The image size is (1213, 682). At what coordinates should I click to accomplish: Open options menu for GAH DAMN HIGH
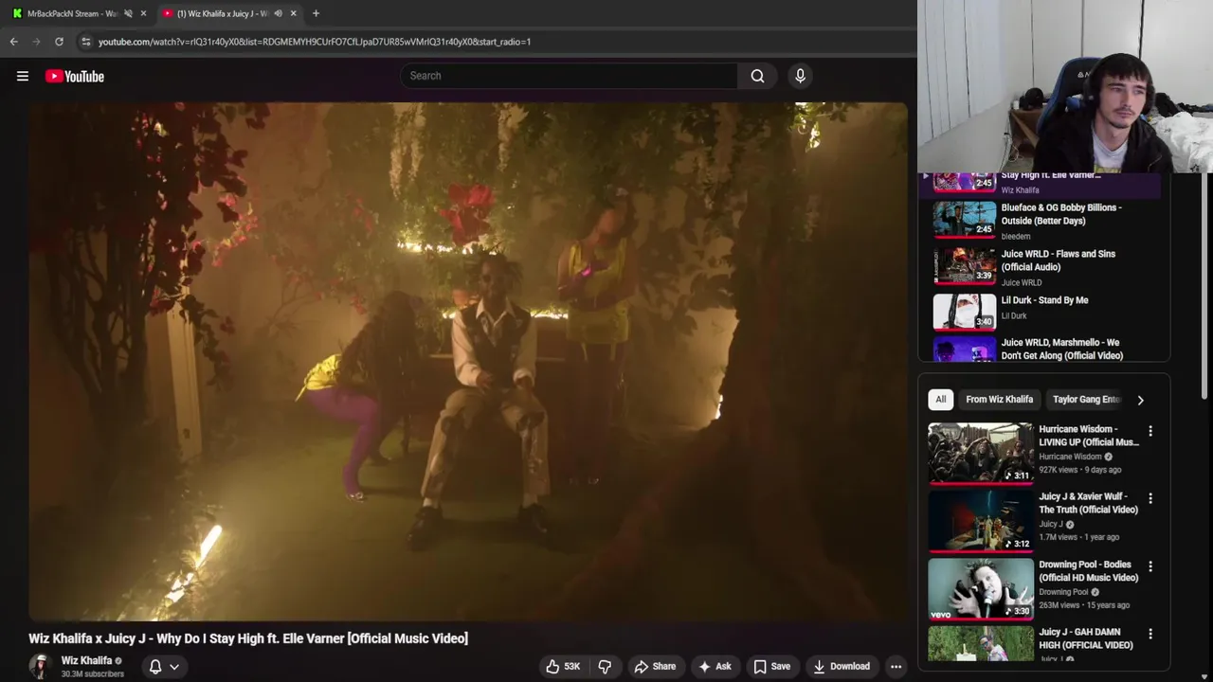coord(1150,634)
